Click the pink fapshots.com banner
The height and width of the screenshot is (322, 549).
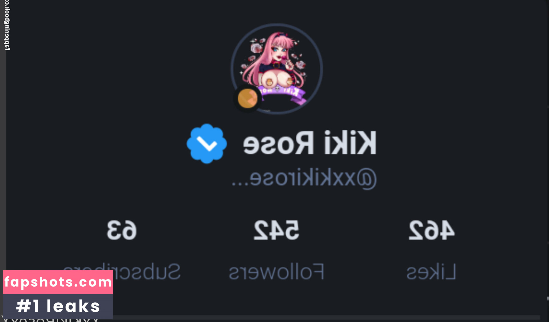(x=58, y=282)
